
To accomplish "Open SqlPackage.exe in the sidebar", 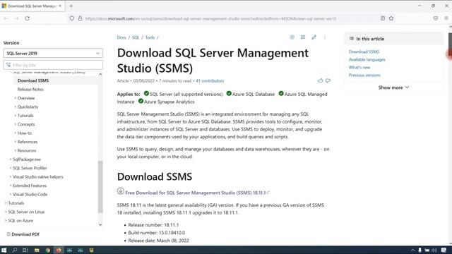I will [x=27, y=159].
